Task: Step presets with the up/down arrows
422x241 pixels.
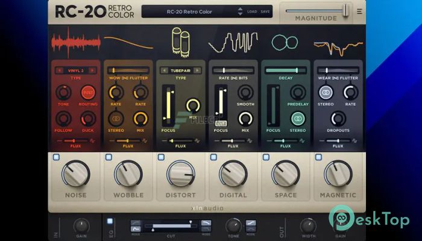Action: (x=240, y=11)
